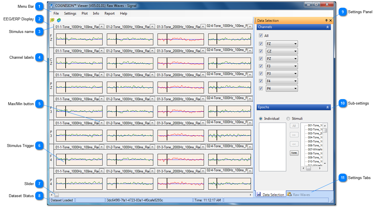Collapse the Epochs section
377x210 pixels.
(327, 107)
